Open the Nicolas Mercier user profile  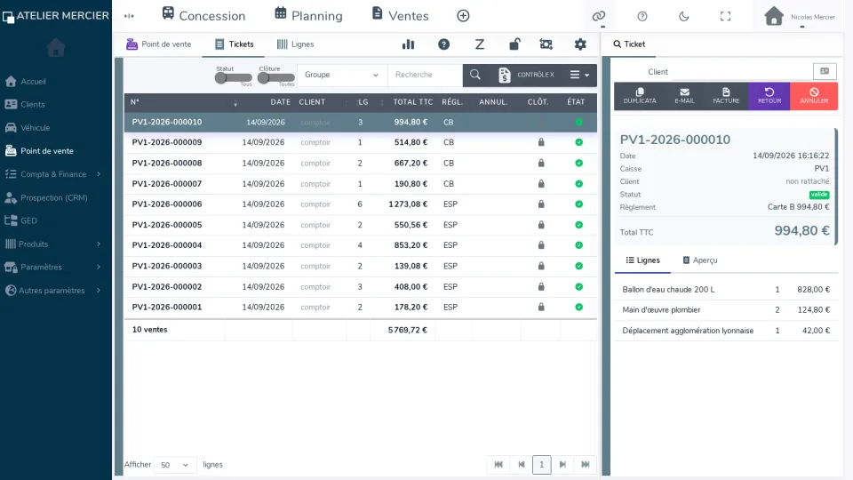(x=813, y=17)
